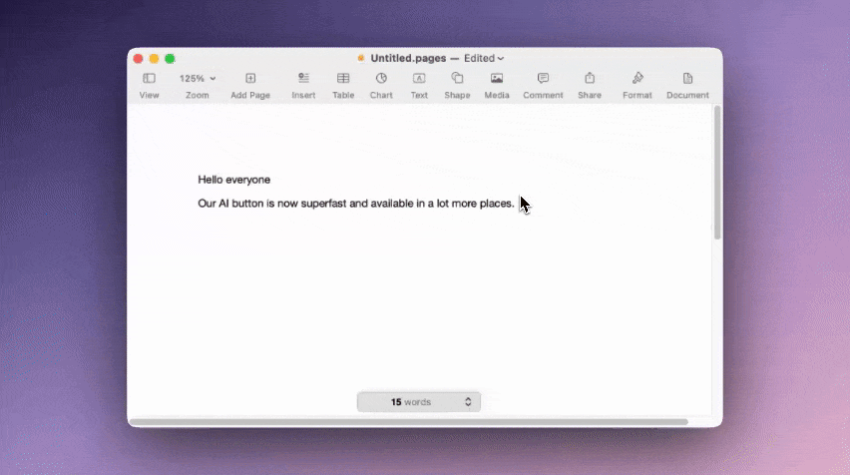This screenshot has width=850, height=475.
Task: Click in the "Our AI button" sentence
Action: pos(355,204)
